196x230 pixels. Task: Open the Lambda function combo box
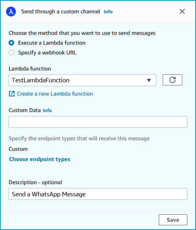click(x=82, y=80)
